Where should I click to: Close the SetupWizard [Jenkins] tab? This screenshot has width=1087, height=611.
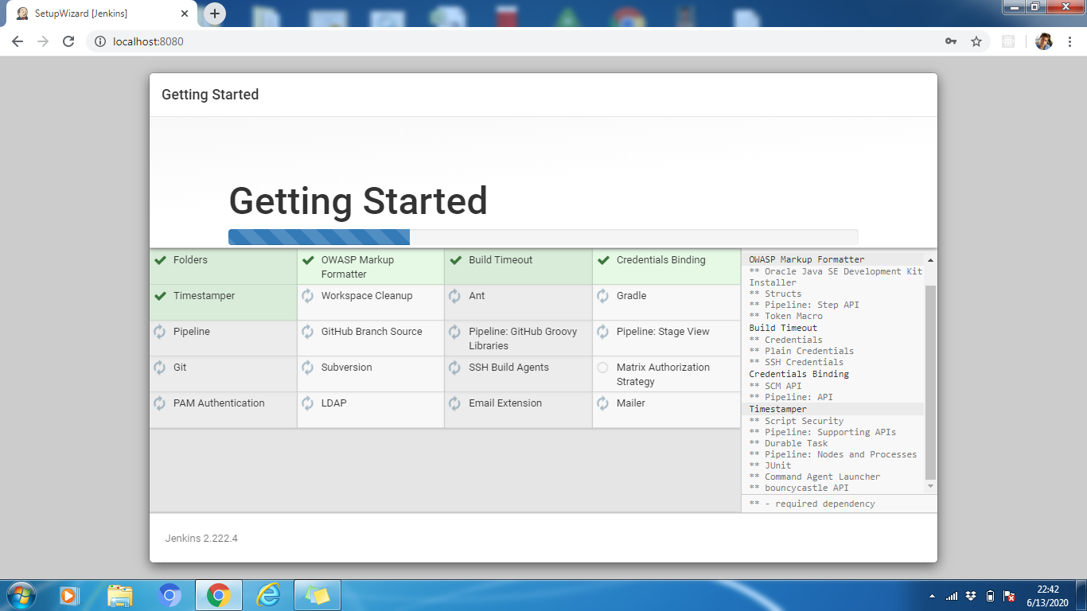tap(185, 14)
